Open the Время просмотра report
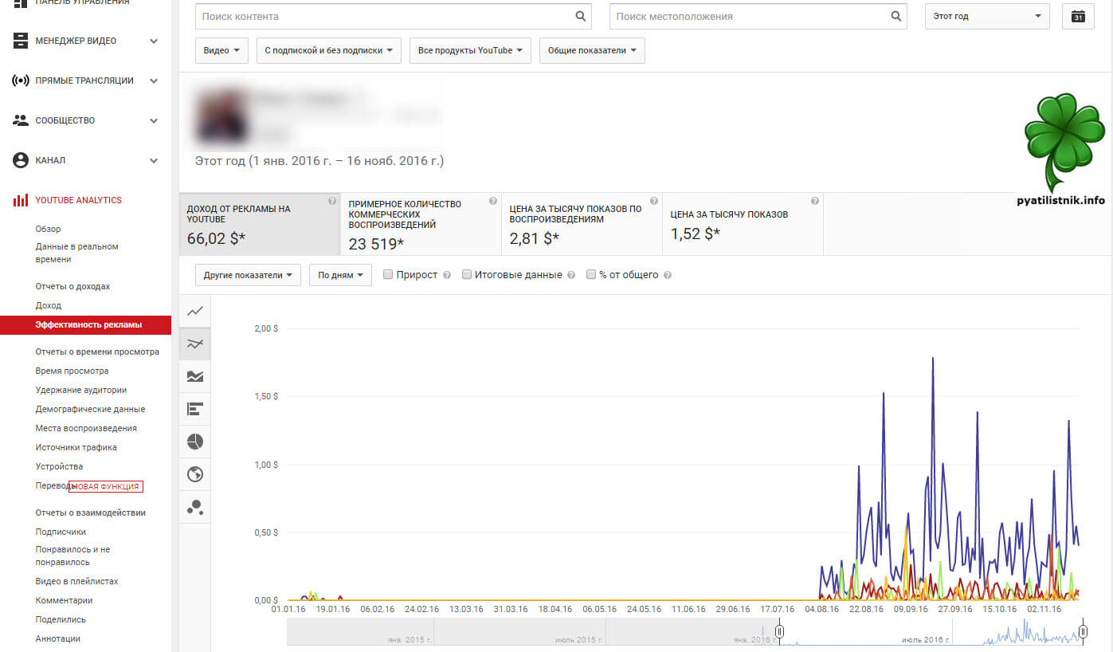This screenshot has height=652, width=1113. [72, 371]
